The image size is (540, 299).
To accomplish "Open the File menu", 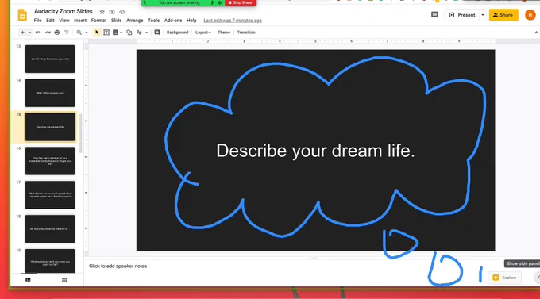I will (x=37, y=21).
